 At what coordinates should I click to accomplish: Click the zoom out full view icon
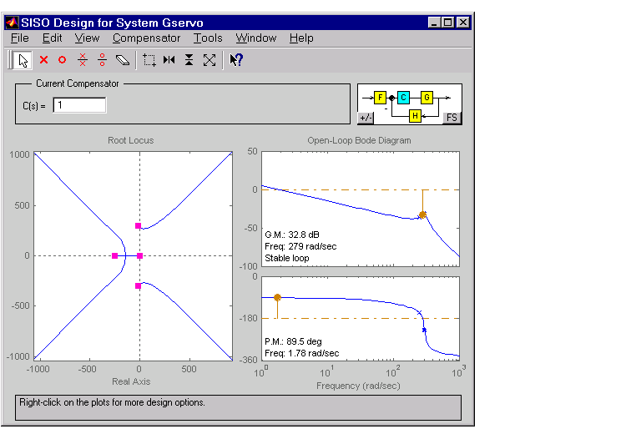(210, 60)
